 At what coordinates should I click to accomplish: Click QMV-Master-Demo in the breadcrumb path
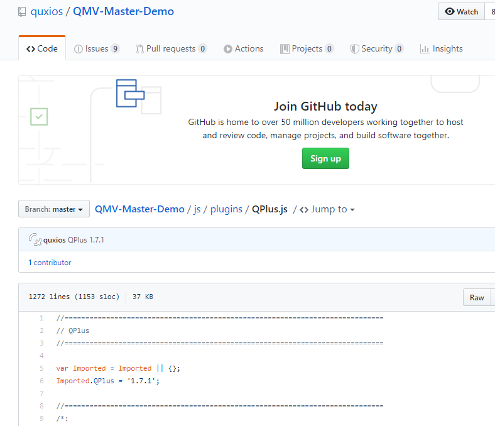coord(139,209)
